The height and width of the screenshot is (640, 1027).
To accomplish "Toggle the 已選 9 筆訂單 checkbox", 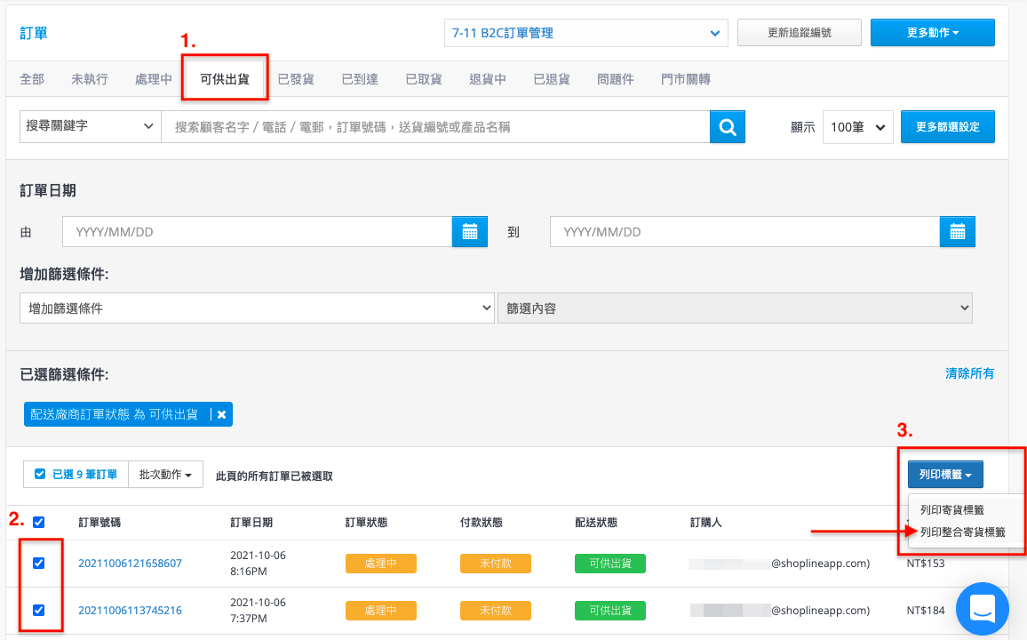I will point(40,474).
